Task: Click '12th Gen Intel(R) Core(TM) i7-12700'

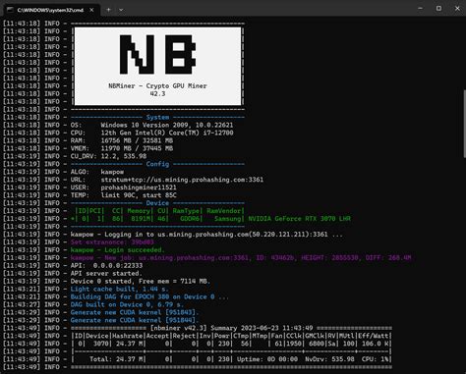Action: click(x=167, y=133)
